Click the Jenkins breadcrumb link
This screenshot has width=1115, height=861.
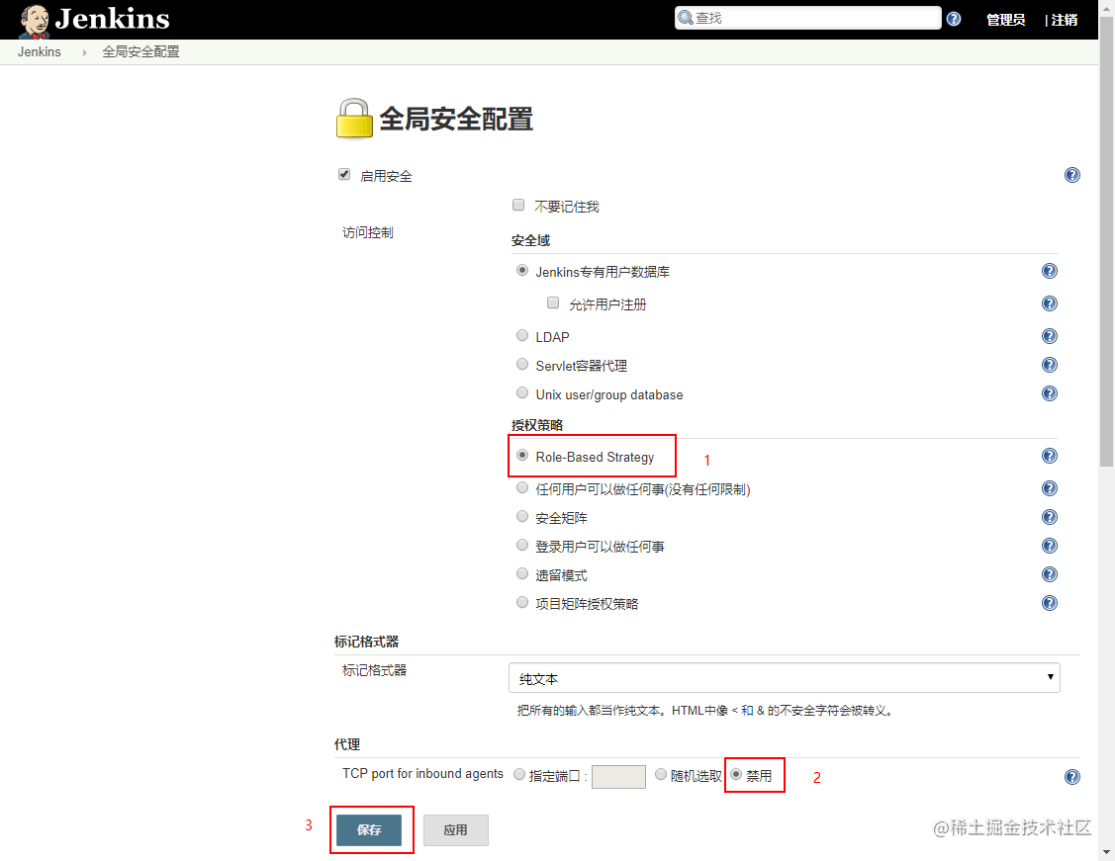point(40,51)
